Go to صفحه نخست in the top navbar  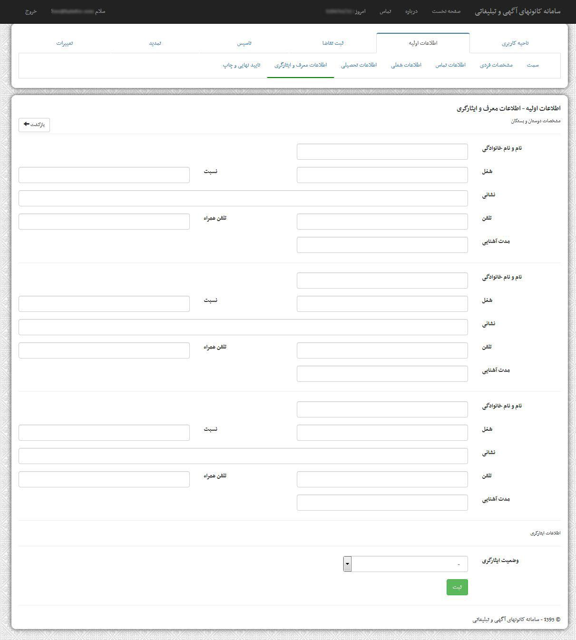click(x=446, y=11)
